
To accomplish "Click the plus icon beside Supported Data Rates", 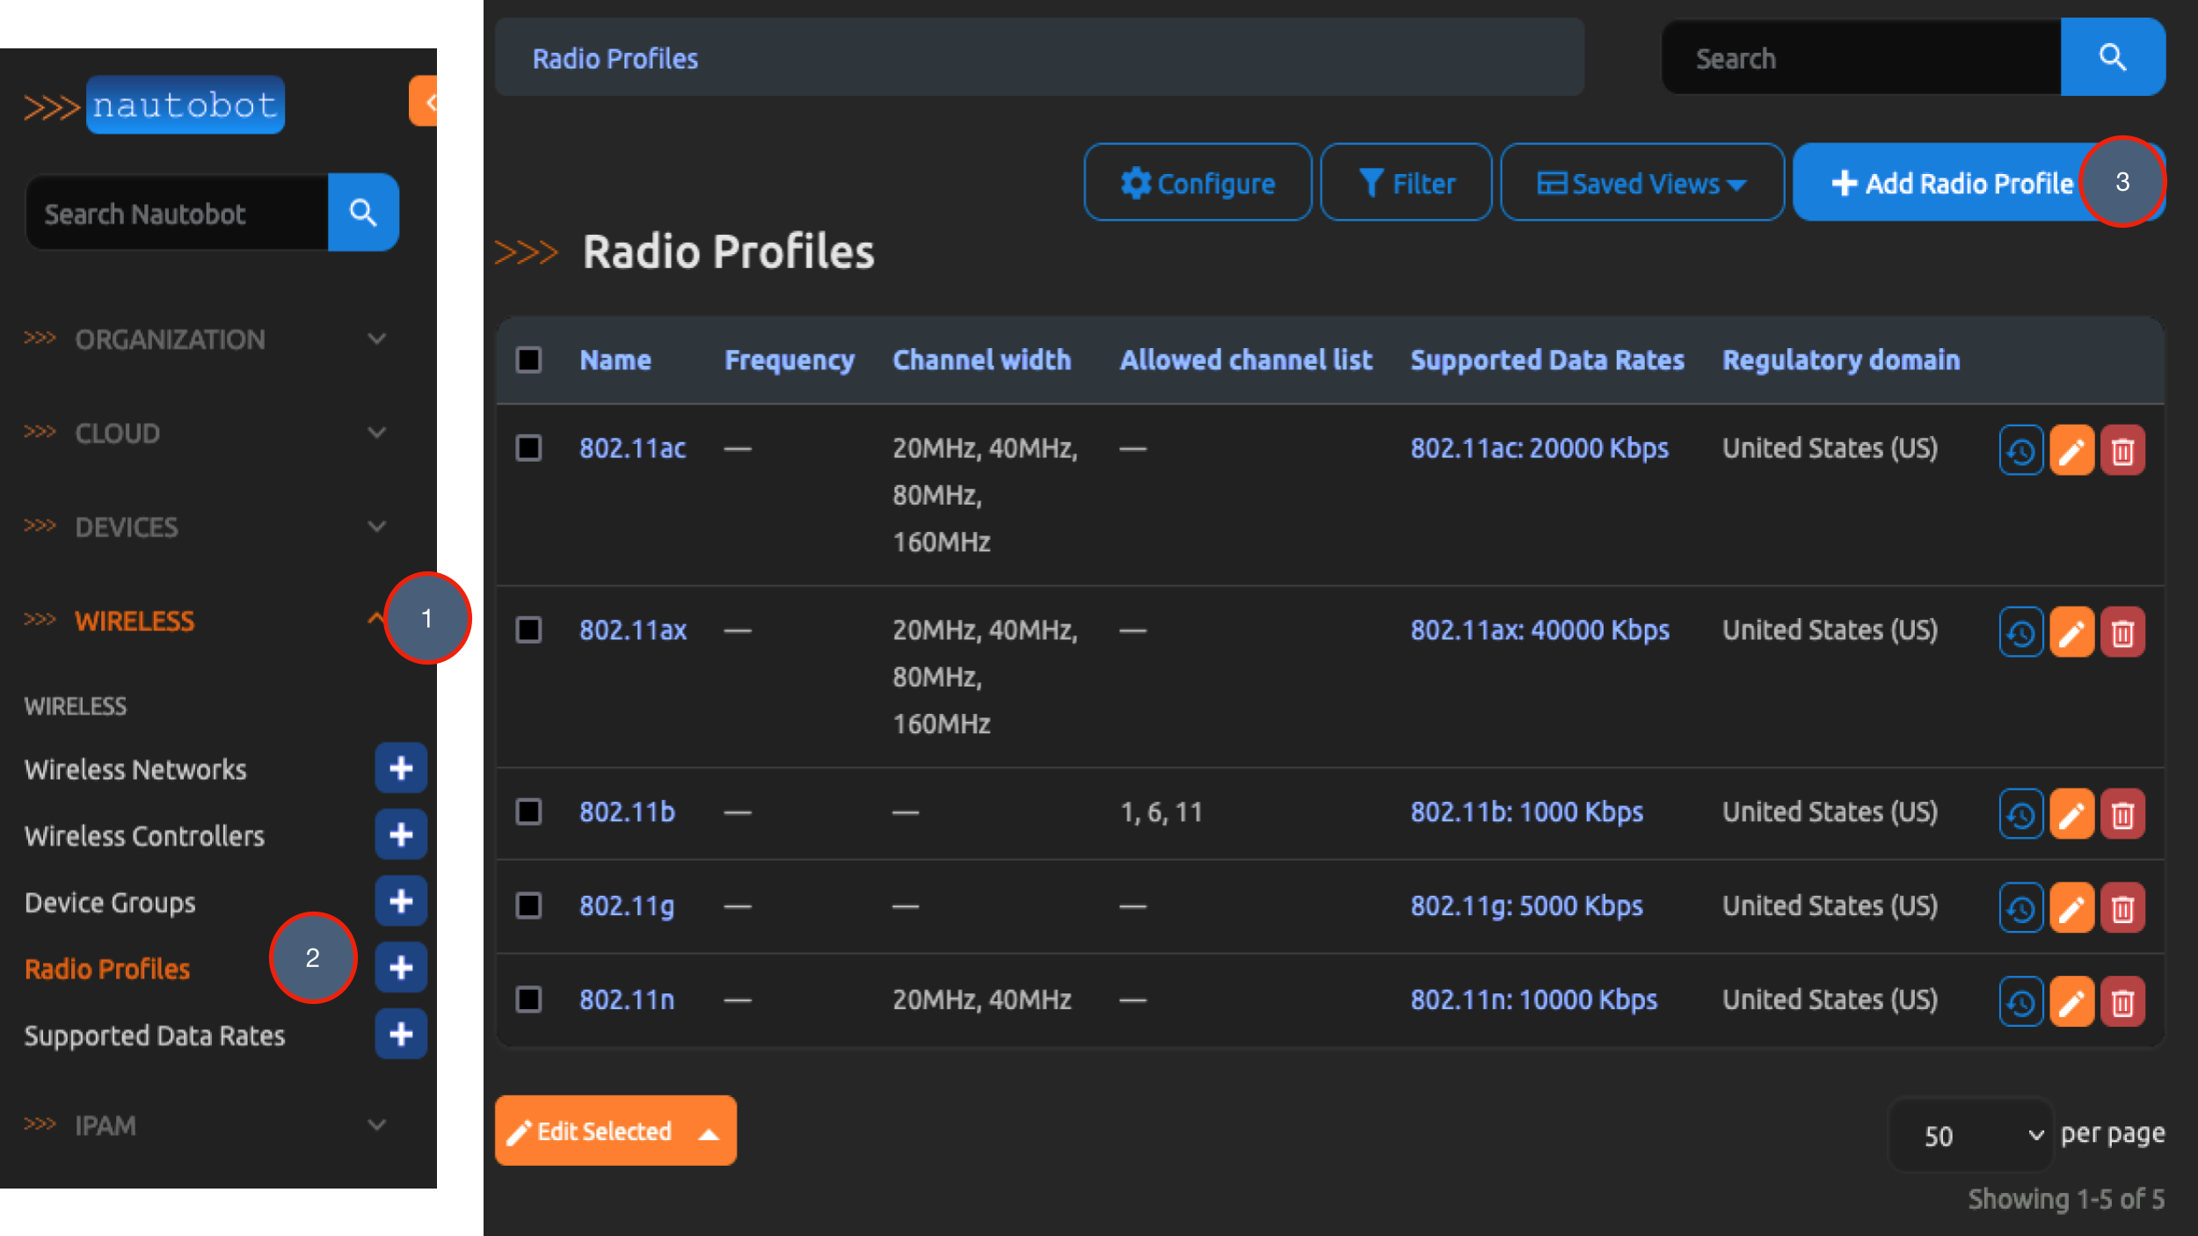I will pos(401,1034).
